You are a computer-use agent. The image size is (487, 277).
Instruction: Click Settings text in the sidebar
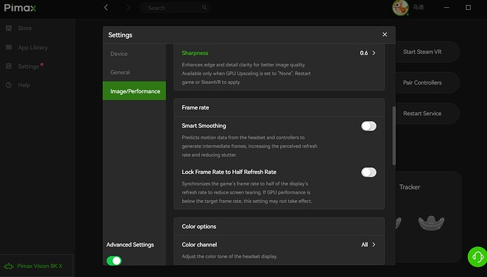click(28, 66)
